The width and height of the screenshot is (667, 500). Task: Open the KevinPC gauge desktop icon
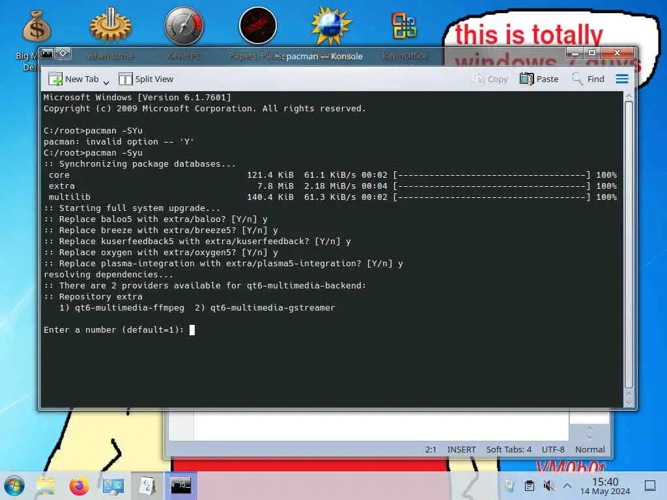pos(184,25)
